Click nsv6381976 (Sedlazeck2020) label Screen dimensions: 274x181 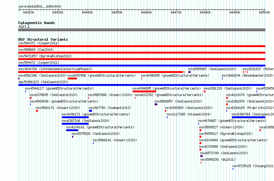pyautogui.click(x=250, y=101)
